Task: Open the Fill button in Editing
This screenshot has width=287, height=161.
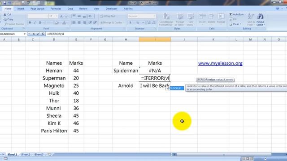Action: pyautogui.click(x=233, y=19)
